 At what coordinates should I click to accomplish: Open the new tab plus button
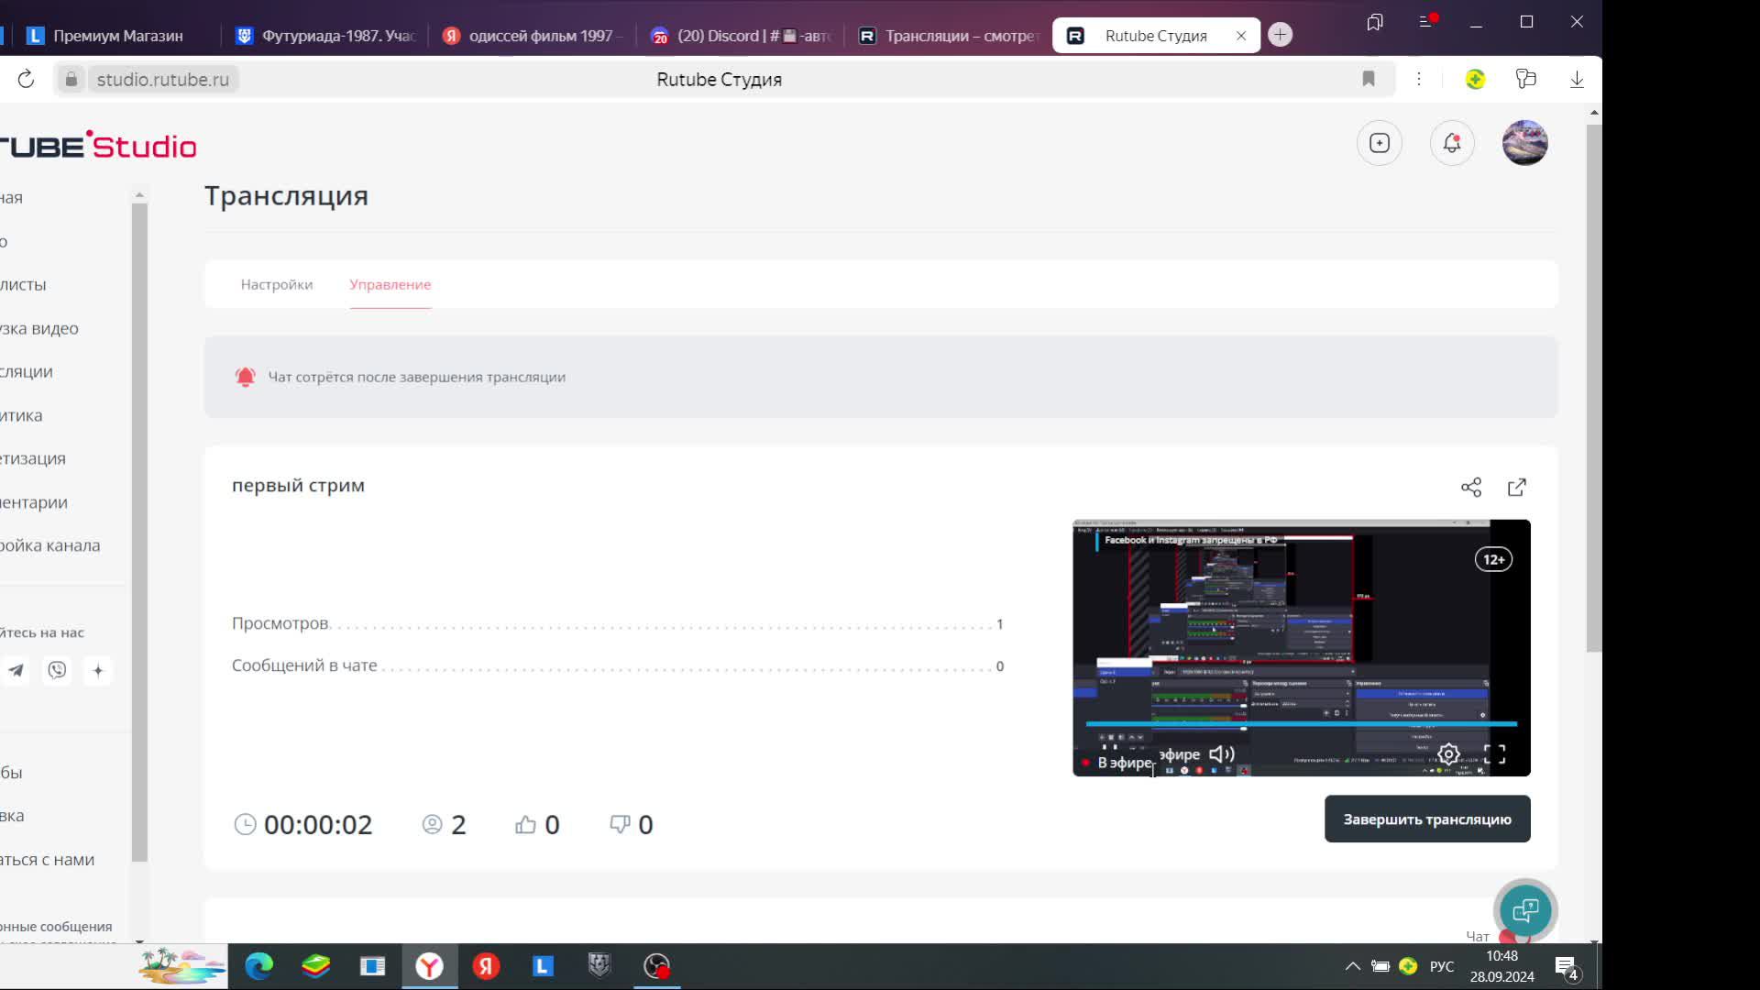tap(1281, 35)
